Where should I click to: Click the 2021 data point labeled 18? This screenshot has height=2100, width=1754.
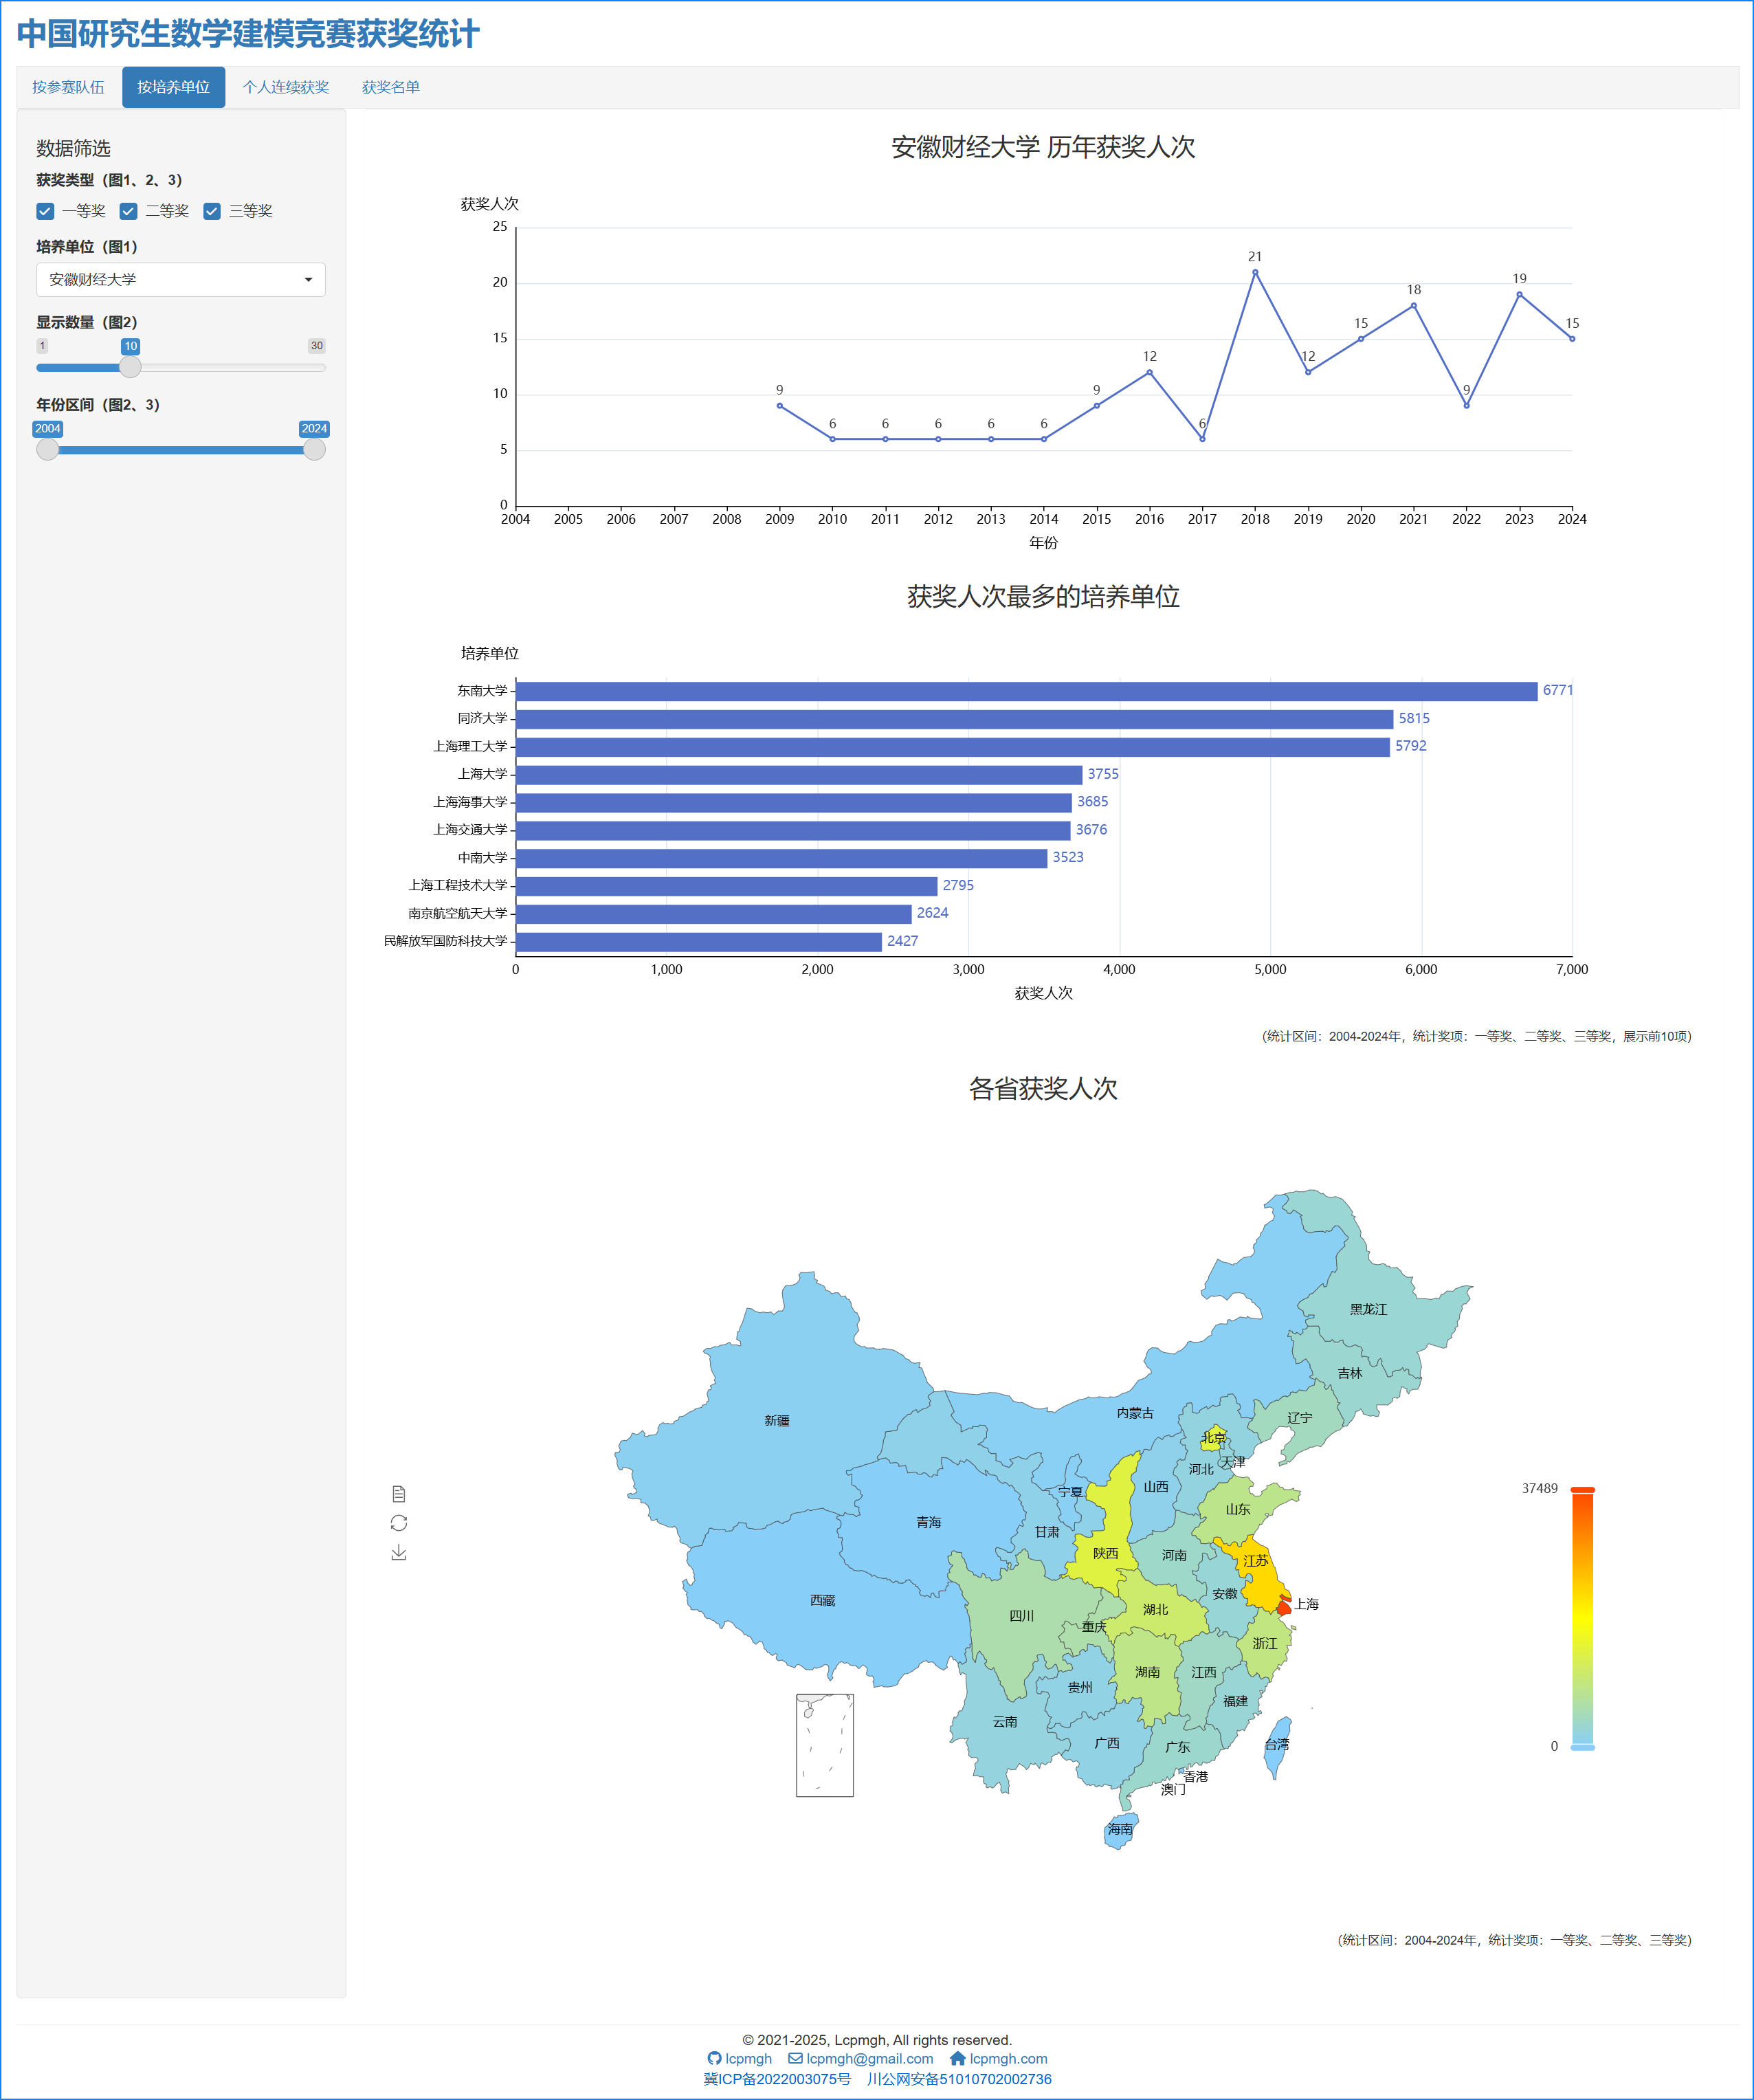1413,305
